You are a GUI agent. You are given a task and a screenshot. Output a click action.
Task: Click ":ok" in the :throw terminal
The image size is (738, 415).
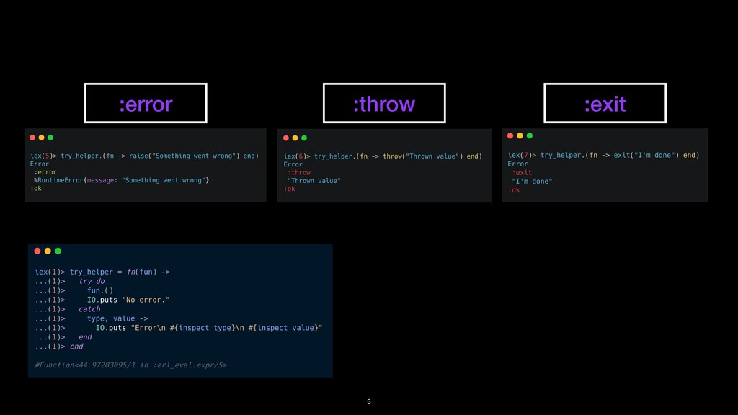[290, 189]
